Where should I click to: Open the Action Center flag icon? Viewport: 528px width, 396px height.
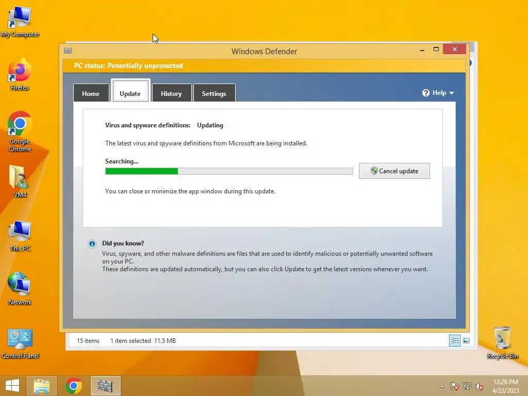pyautogui.click(x=455, y=386)
